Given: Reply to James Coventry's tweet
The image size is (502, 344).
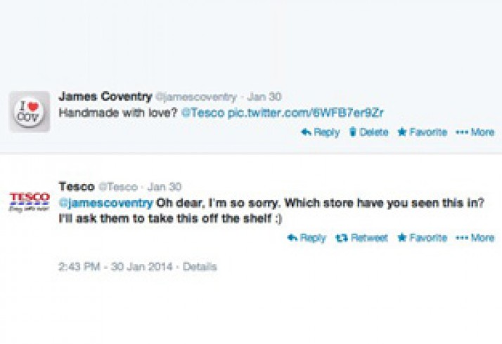Looking at the screenshot, I should (321, 132).
